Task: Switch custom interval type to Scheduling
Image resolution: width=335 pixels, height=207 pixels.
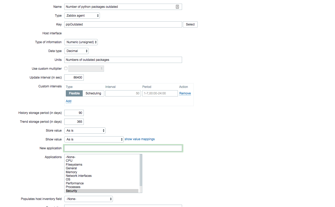Action: click(x=93, y=93)
